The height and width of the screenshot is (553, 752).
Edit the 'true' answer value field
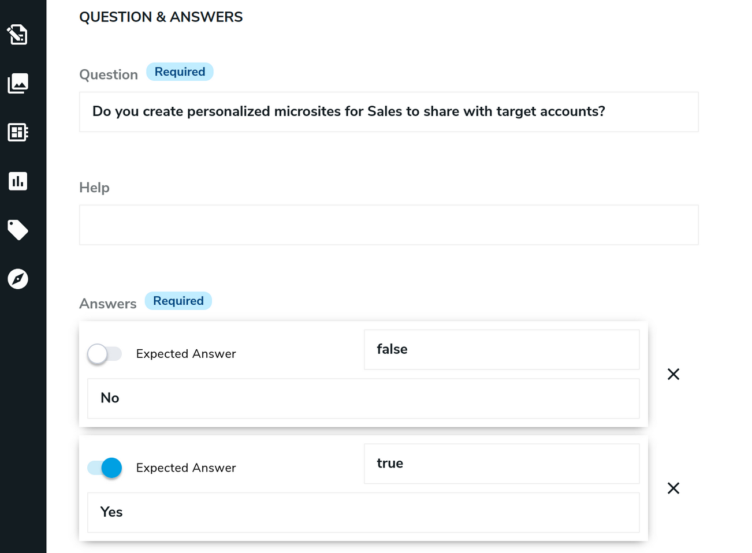coord(501,464)
